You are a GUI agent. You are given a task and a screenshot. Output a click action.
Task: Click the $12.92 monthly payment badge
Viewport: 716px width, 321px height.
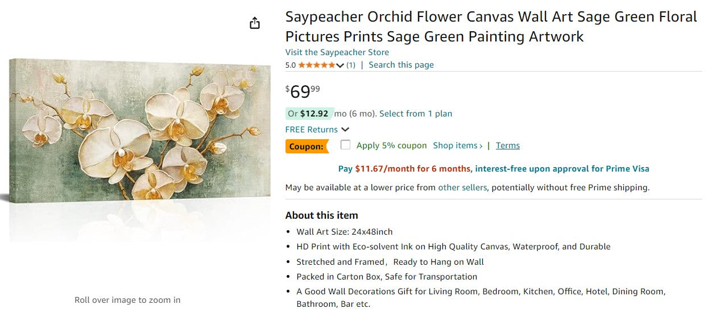coord(309,114)
